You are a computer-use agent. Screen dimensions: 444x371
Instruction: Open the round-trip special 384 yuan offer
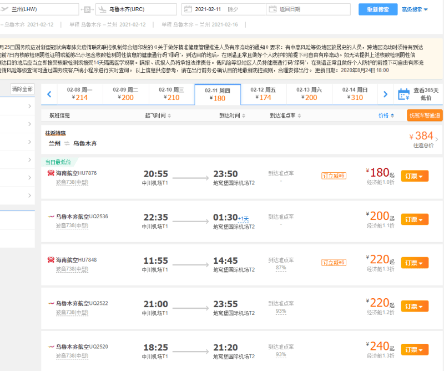tap(242, 139)
